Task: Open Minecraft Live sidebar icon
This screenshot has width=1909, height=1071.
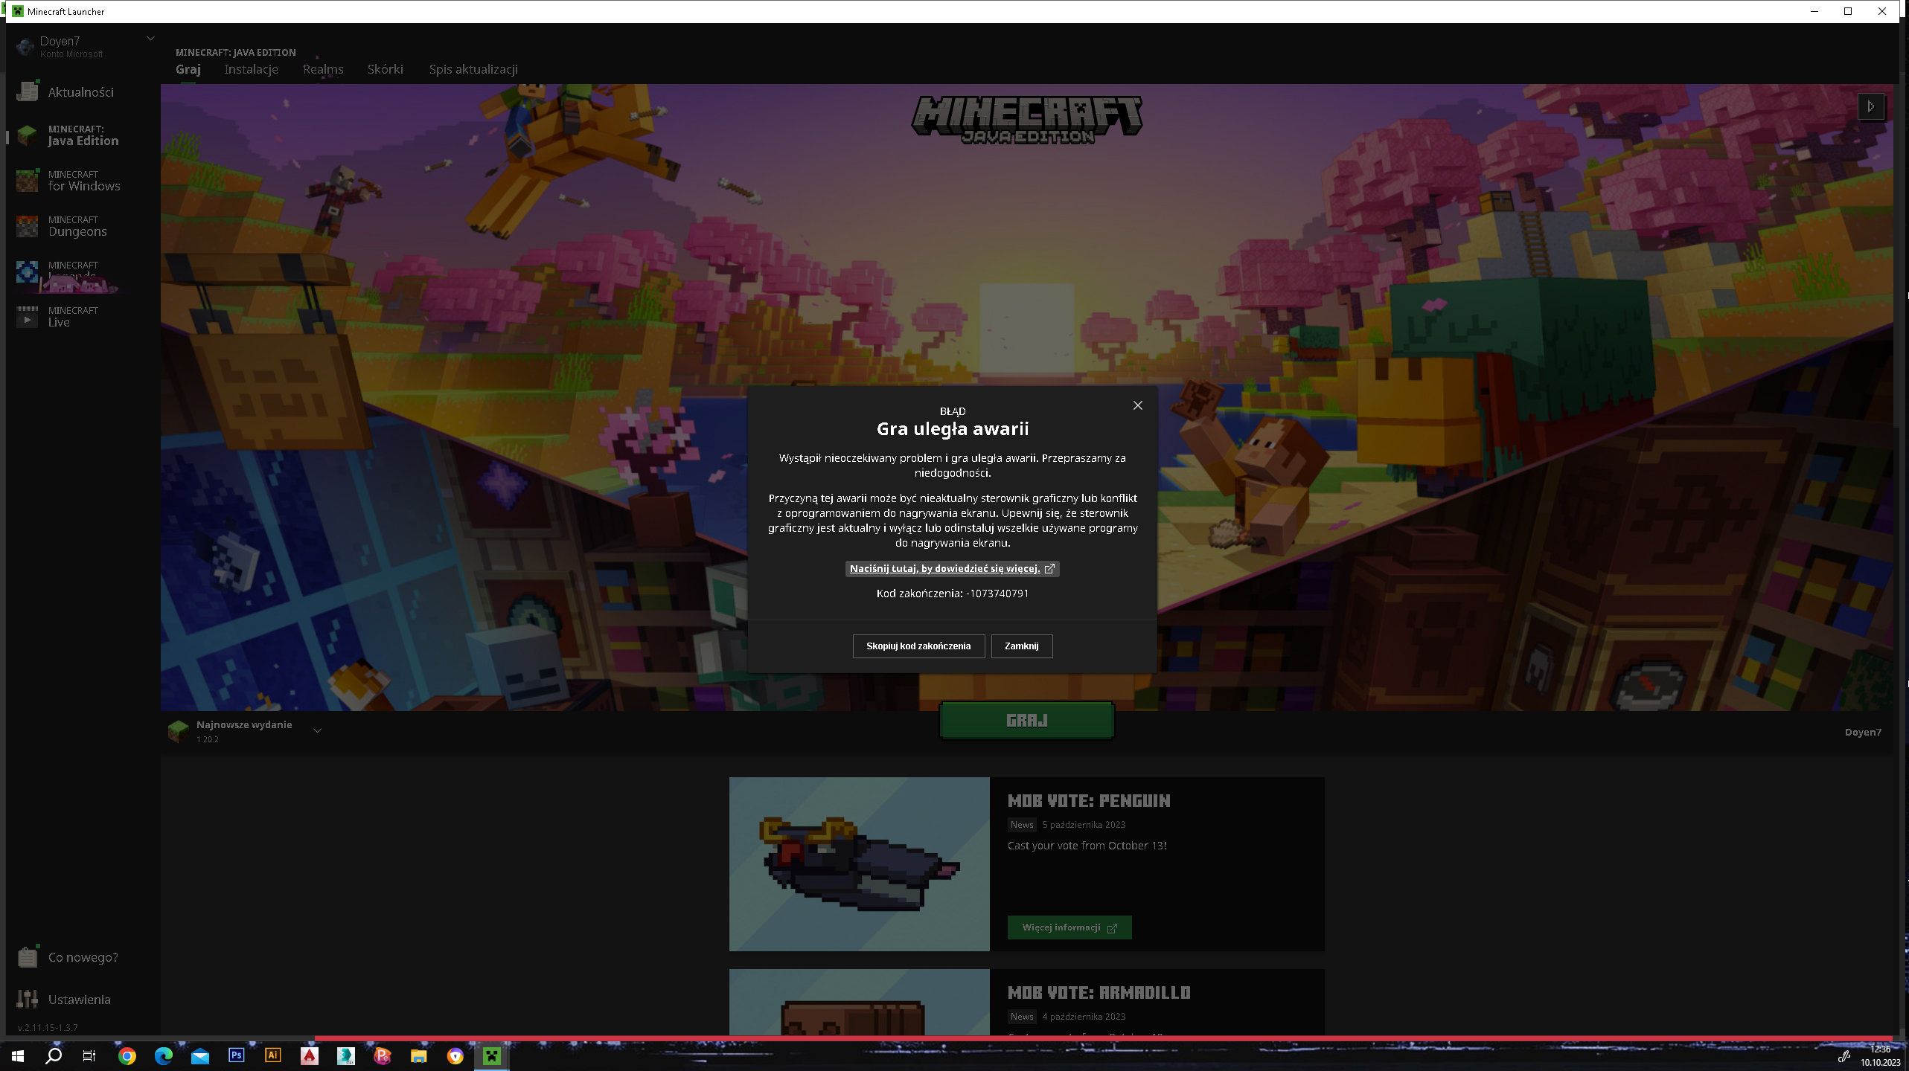Action: (28, 317)
